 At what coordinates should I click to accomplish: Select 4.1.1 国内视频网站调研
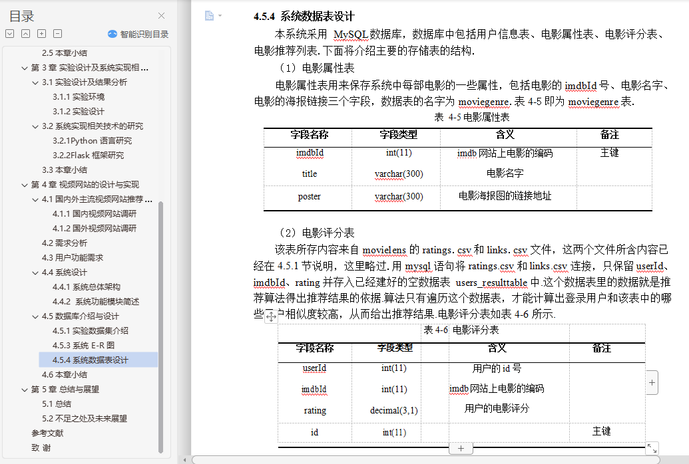tap(95, 214)
